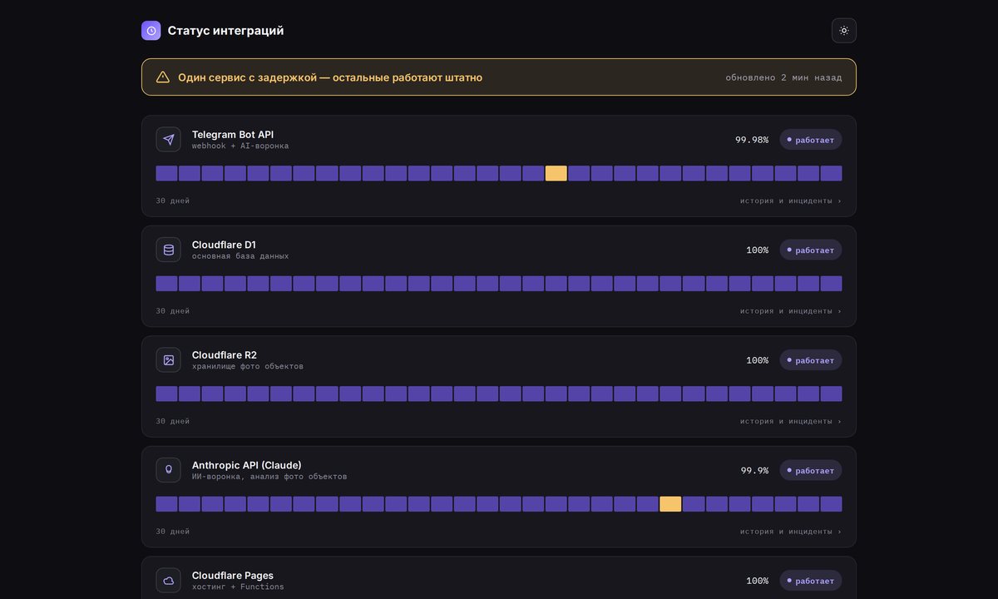
Task: Open история и инциденты for Cloudflare D1
Action: [x=791, y=311]
